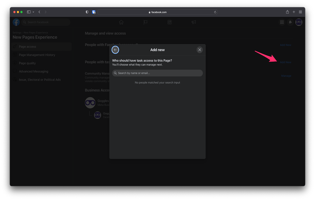This screenshot has height=200, width=315.
Task: Open the Pages flag icon
Action: point(145,22)
